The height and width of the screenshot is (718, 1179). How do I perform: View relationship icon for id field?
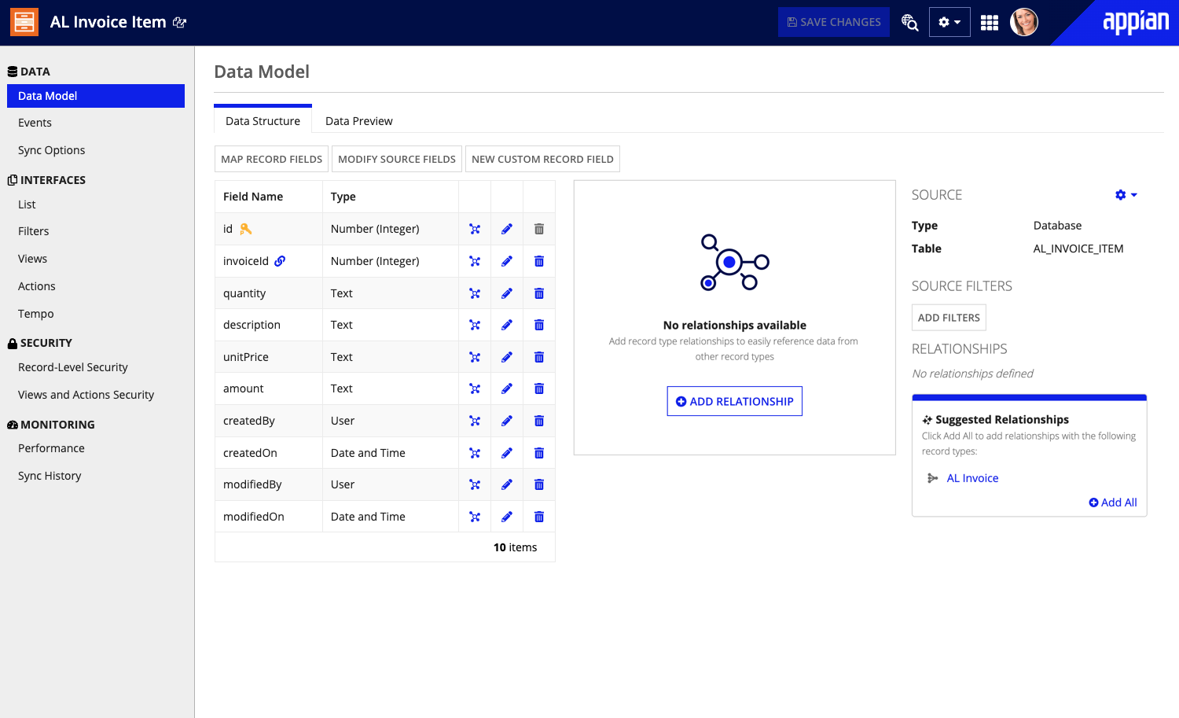click(475, 229)
